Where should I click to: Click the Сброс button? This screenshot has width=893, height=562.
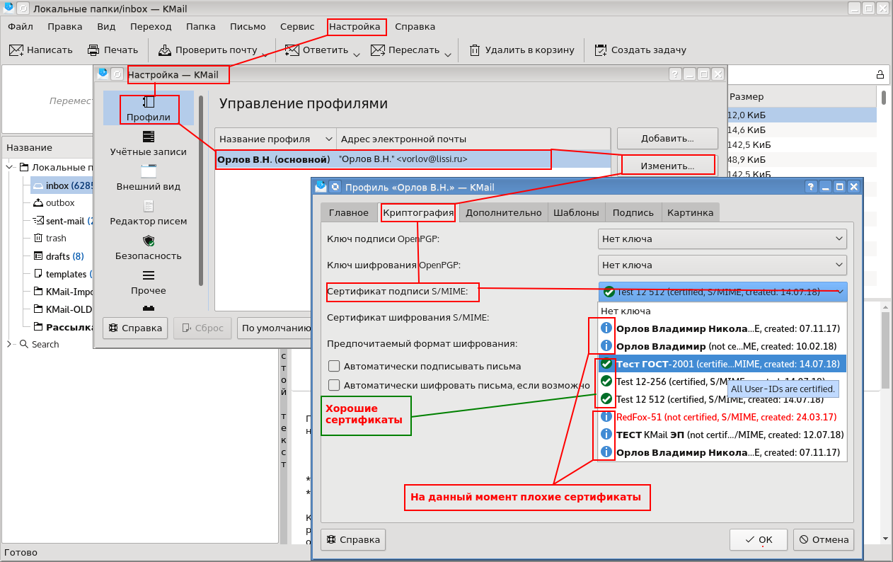[x=202, y=328]
